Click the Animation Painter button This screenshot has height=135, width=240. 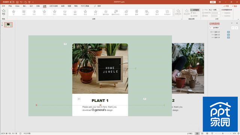[x=194, y=16]
